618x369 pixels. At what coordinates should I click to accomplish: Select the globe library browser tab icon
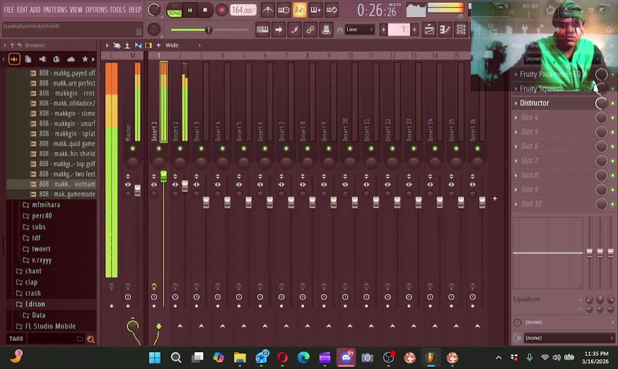56,59
